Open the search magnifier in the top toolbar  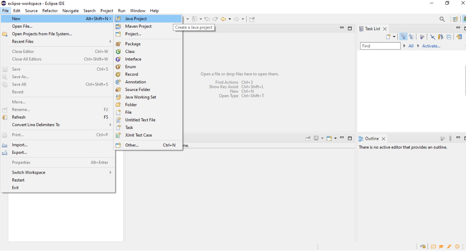tap(442, 19)
